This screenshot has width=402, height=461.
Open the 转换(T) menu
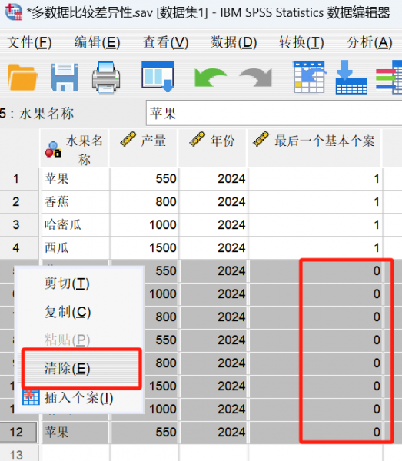click(301, 42)
